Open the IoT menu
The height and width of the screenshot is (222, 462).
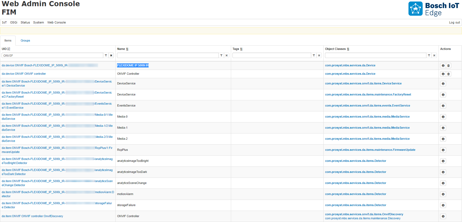(4, 22)
